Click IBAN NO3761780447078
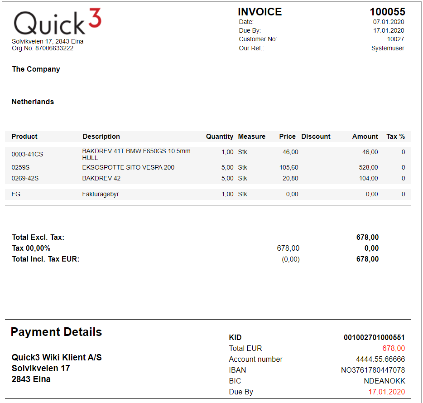Viewport: 423px width, 403px height. click(x=373, y=370)
